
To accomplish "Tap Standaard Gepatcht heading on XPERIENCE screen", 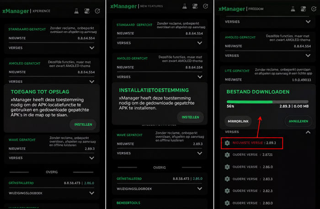I will pyautogui.click(x=27, y=29).
